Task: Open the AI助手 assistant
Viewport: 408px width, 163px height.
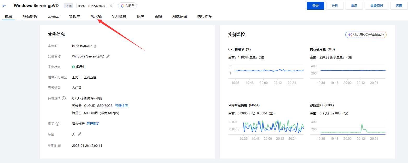Action: (x=127, y=6)
